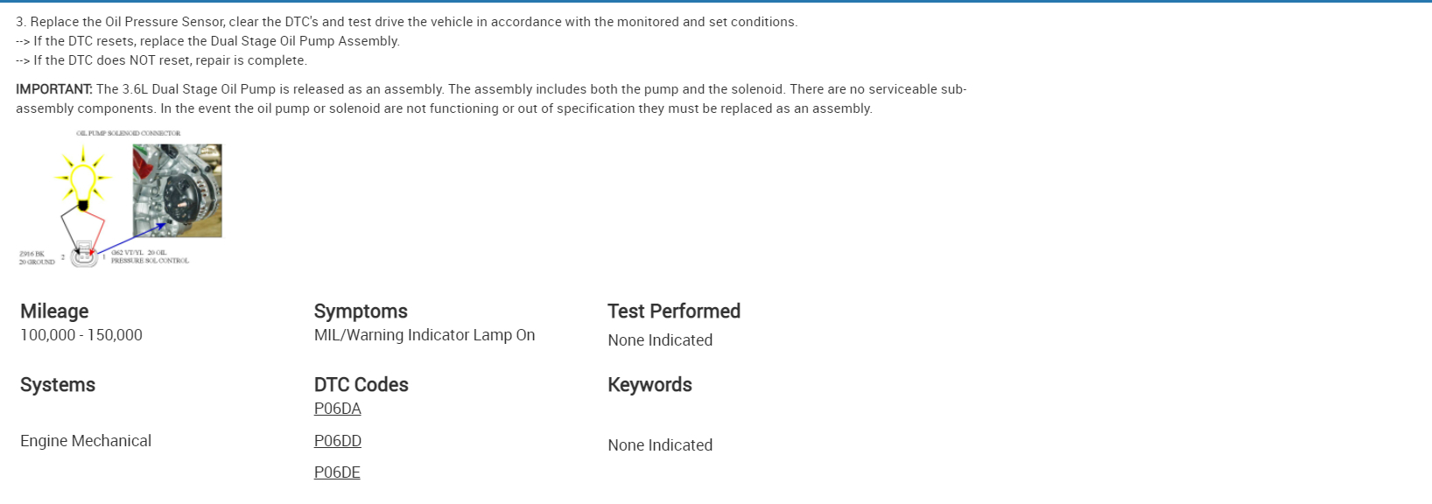Click the bold IMPORTANT note label
Viewport: 1432px width, 504px height.
pyautogui.click(x=53, y=89)
